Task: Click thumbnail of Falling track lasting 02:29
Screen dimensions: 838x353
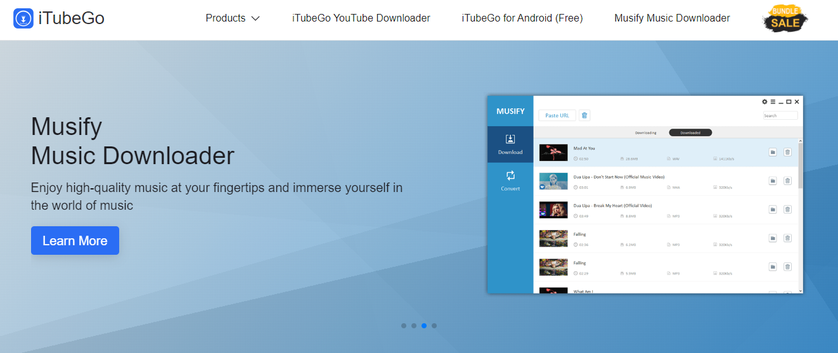Action: 553,267
